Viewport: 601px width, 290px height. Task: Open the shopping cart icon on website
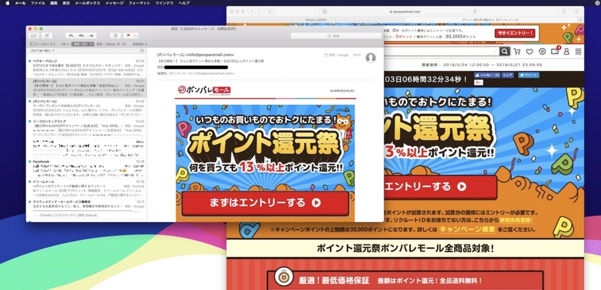517,52
